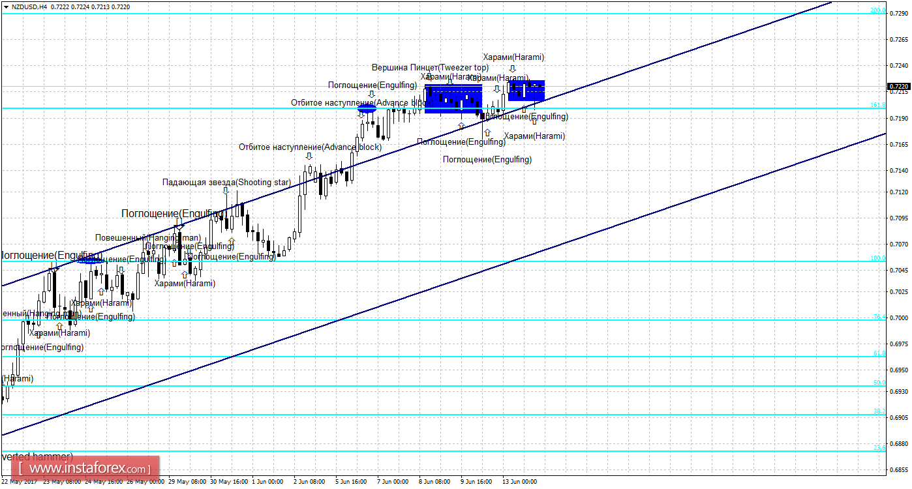The width and height of the screenshot is (912, 489).
Task: Click the small triangle marker beside NZDUSD title
Action: coord(6,7)
